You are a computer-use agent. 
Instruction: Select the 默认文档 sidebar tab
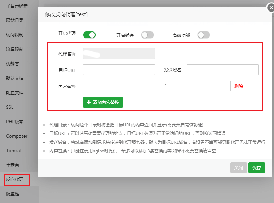pos(15,78)
